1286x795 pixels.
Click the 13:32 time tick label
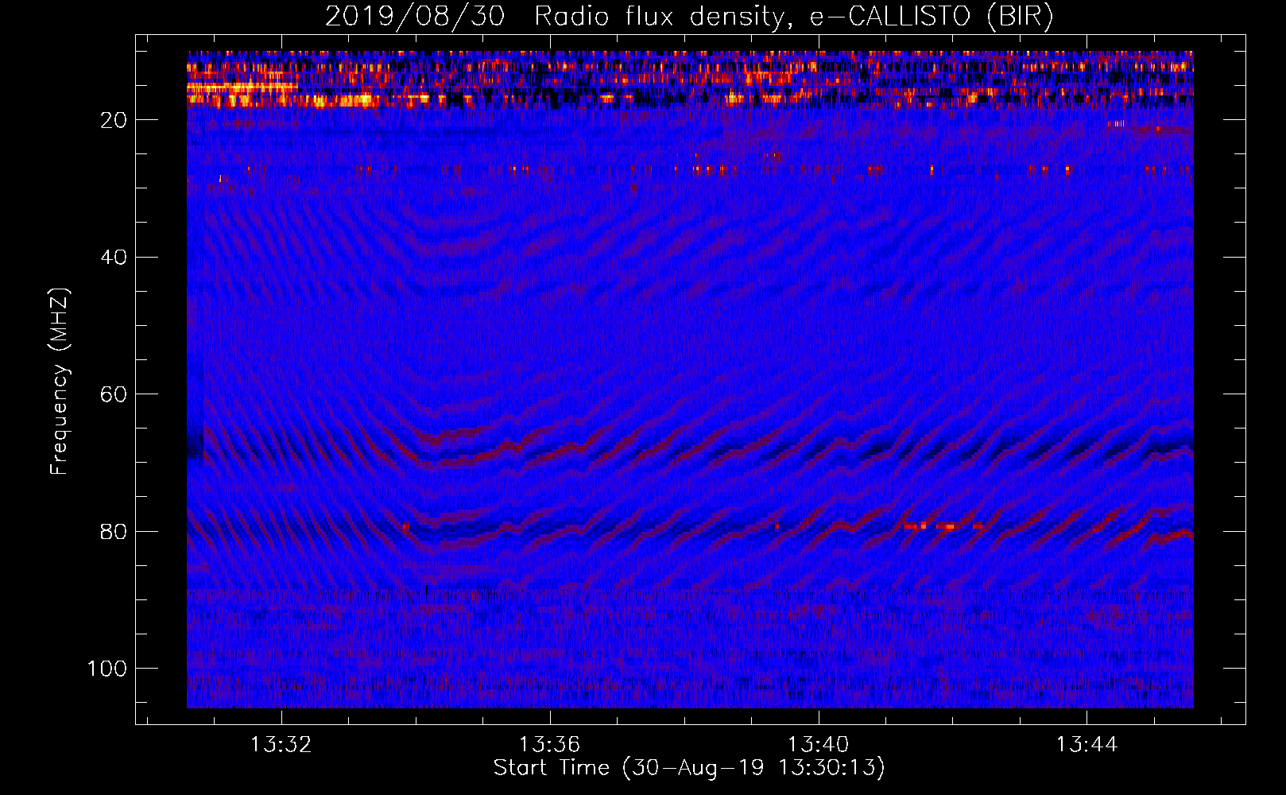point(281,745)
